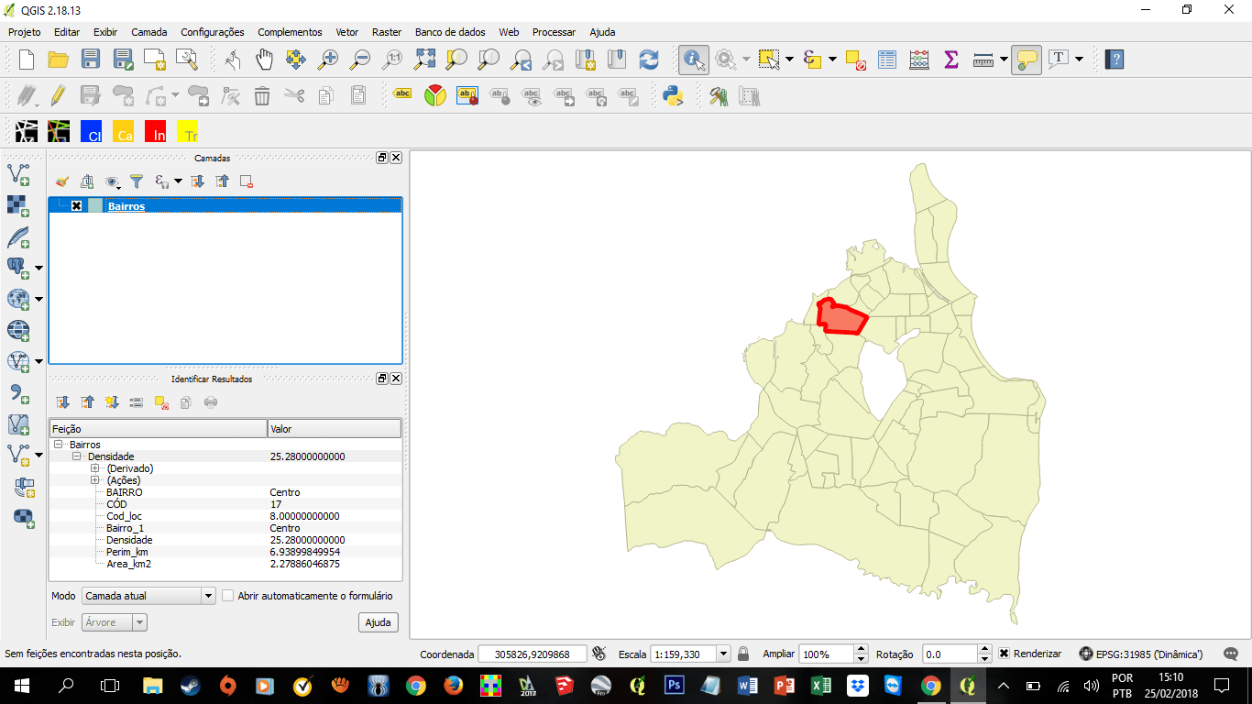Activate the Pan Map tool
Screen dimensions: 1252x704
[263, 60]
